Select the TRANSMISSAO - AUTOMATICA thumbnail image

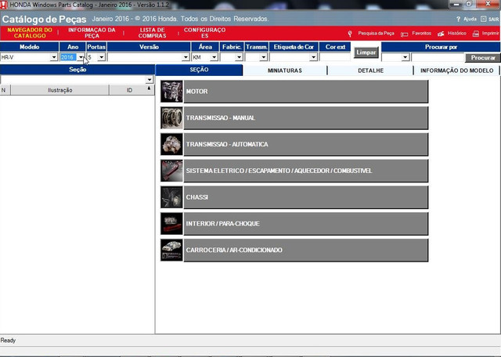[x=171, y=145]
